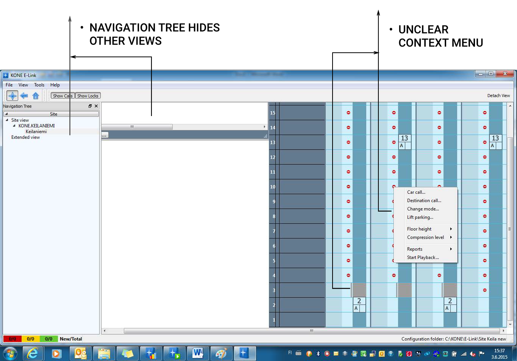517x361 pixels.
Task: Toggle the Show Calls button
Action: coord(62,96)
